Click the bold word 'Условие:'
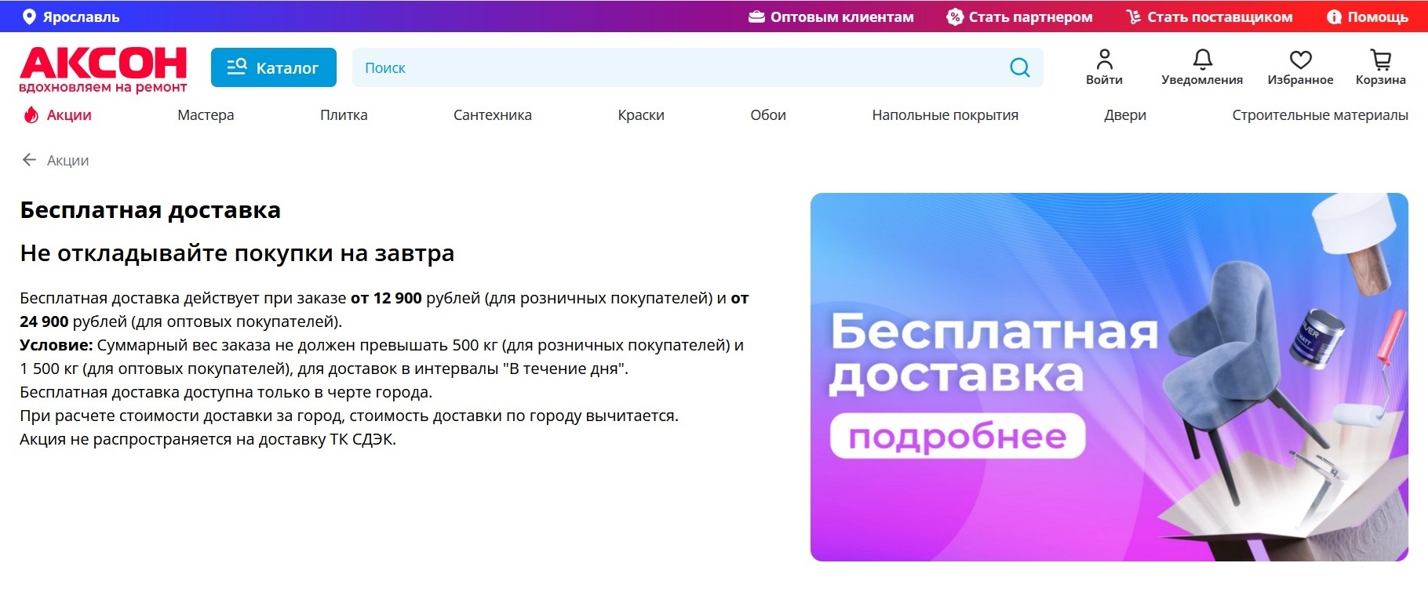 [56, 345]
